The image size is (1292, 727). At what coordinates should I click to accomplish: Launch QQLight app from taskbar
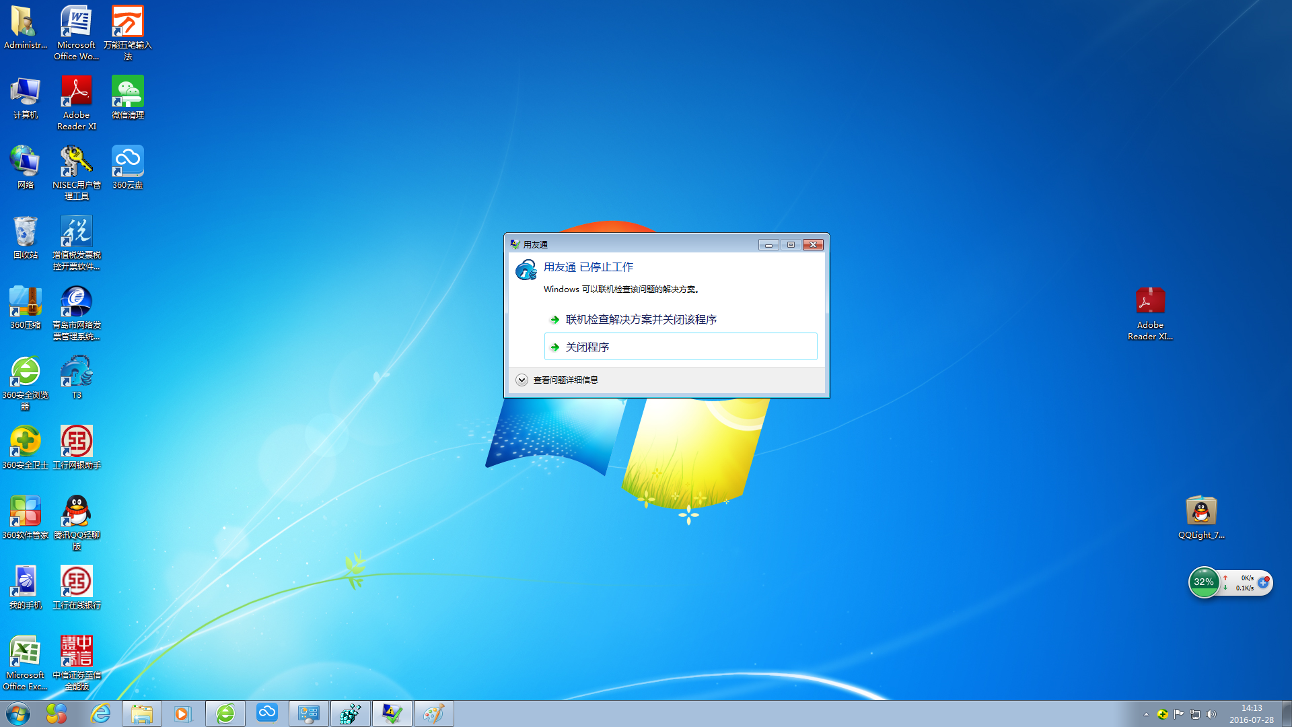pos(1201,510)
